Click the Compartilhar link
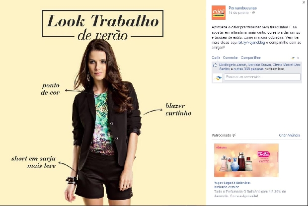 pos(251,58)
